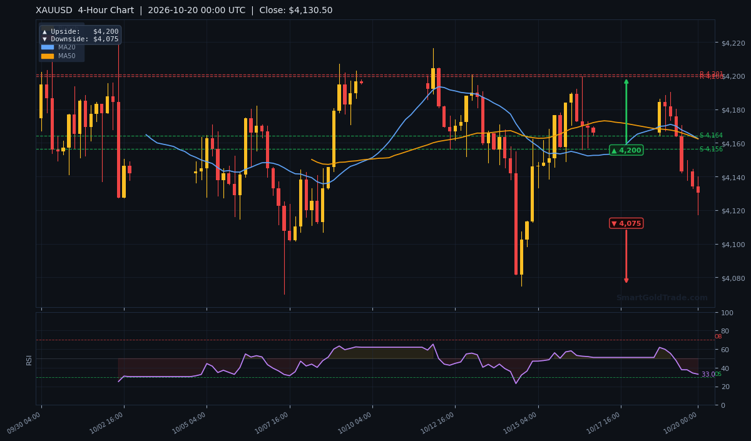Click the $4,140 price axis label
The height and width of the screenshot is (441, 751).
(733, 178)
